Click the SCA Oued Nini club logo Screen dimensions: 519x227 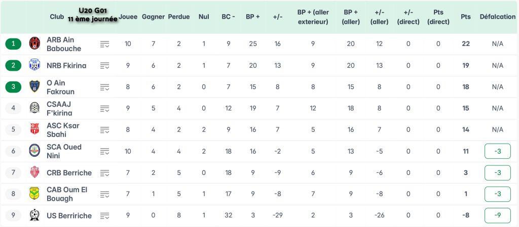pyautogui.click(x=35, y=151)
